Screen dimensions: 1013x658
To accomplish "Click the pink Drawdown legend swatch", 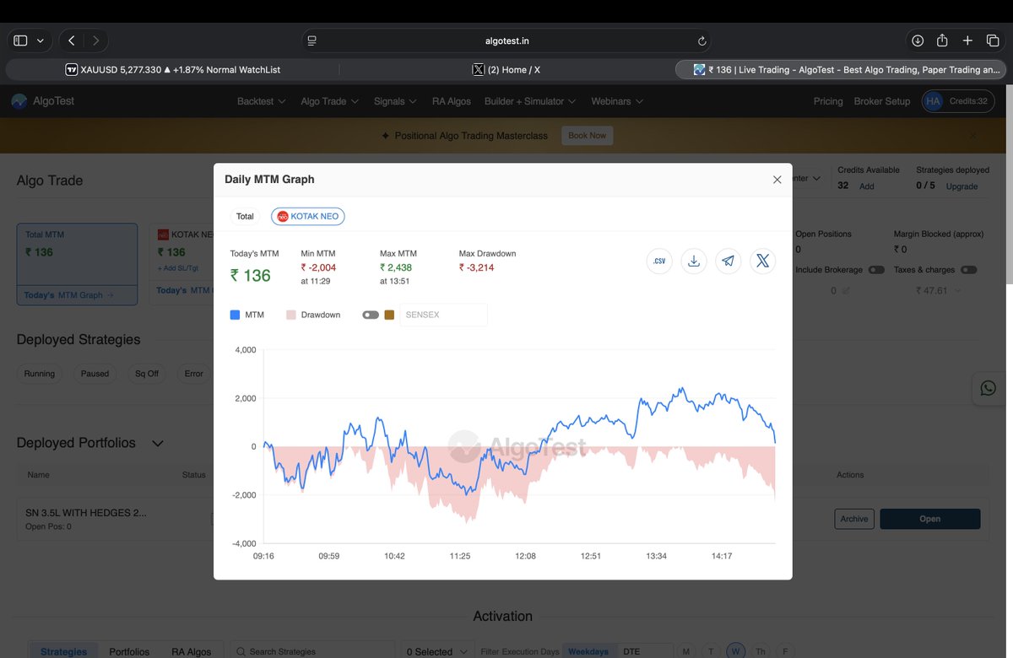I will pos(291,315).
